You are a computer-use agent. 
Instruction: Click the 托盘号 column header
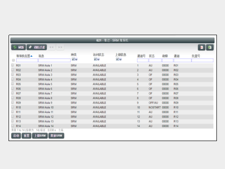196,56
